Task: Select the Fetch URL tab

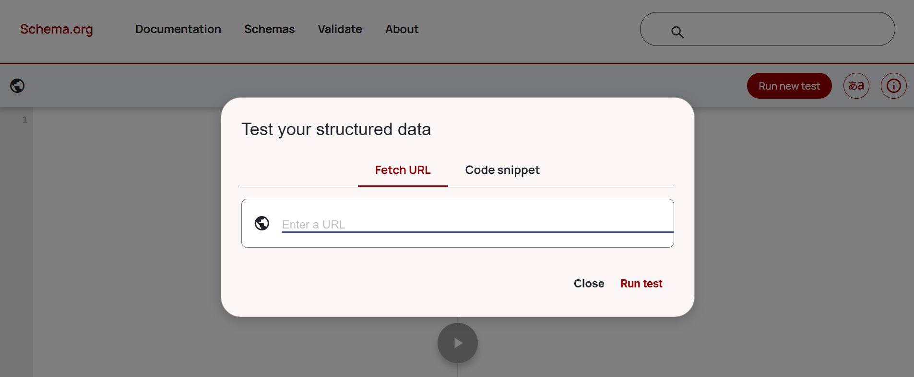Action: click(403, 170)
